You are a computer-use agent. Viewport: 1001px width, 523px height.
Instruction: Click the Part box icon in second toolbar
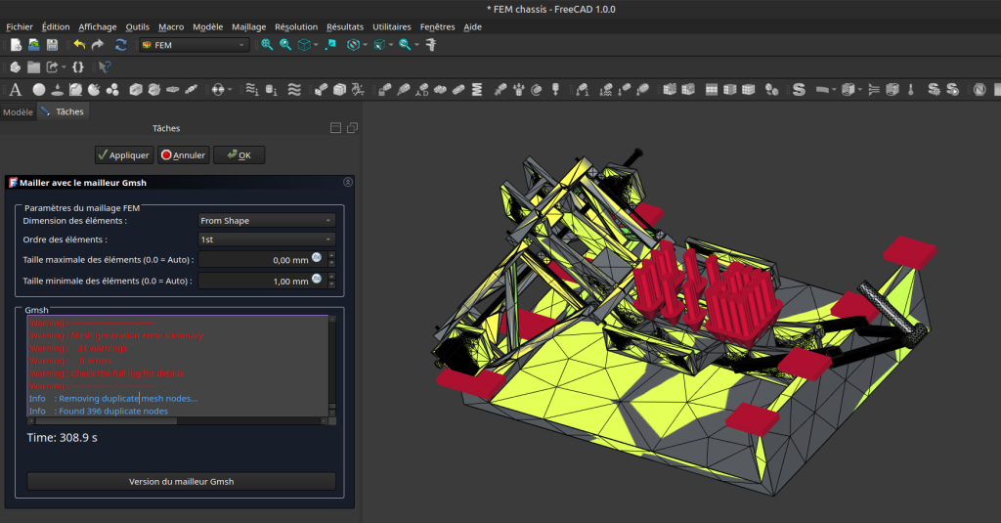[16, 67]
